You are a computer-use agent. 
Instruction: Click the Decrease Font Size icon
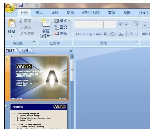pyautogui.click(x=126, y=24)
